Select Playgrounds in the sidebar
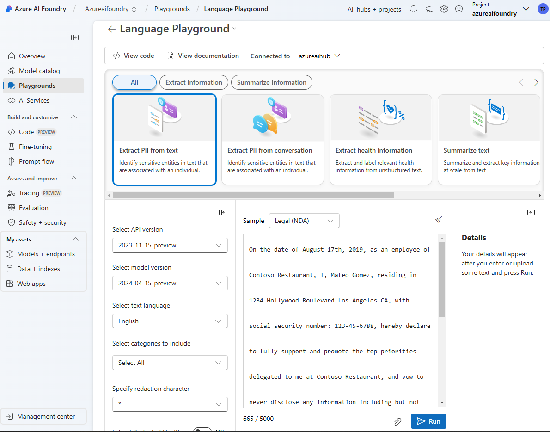Viewport: 550px width, 432px height. click(43, 86)
